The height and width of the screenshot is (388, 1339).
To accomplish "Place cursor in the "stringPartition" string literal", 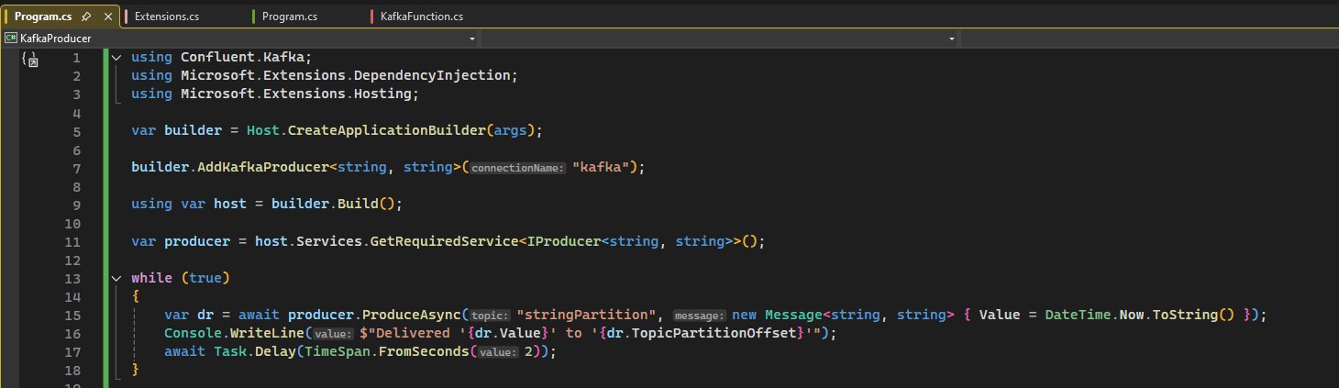I will [x=587, y=315].
